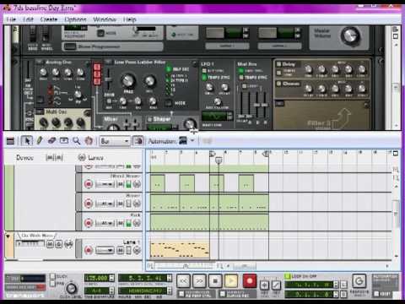Open the Window menu
This screenshot has height=304, width=405.
point(105,19)
